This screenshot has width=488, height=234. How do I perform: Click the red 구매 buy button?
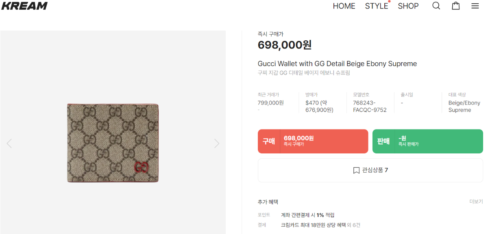[x=313, y=141]
